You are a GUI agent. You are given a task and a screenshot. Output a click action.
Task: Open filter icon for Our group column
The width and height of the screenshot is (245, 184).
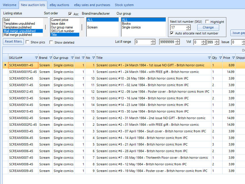tap(72, 58)
